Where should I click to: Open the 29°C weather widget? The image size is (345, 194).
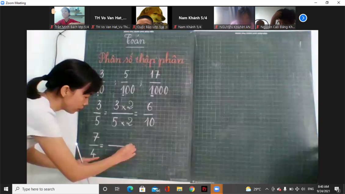click(x=254, y=189)
